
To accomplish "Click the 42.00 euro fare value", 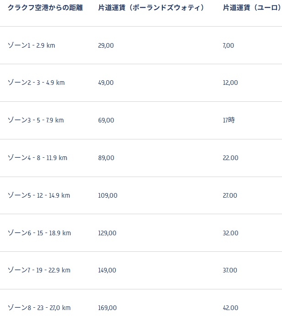I will [230, 308].
